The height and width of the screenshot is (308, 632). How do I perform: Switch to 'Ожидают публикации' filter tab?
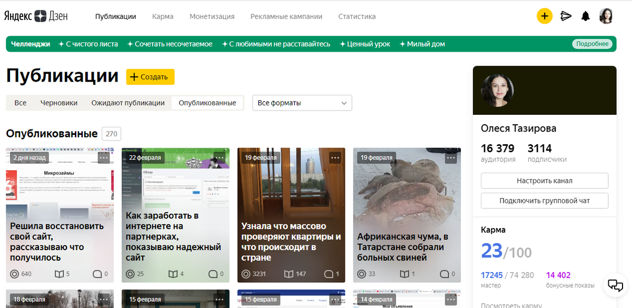[x=128, y=103]
